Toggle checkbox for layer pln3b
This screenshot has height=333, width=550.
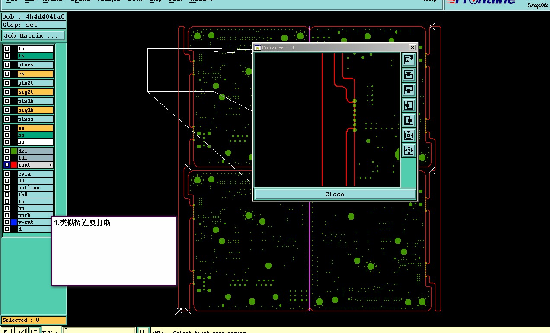7,101
